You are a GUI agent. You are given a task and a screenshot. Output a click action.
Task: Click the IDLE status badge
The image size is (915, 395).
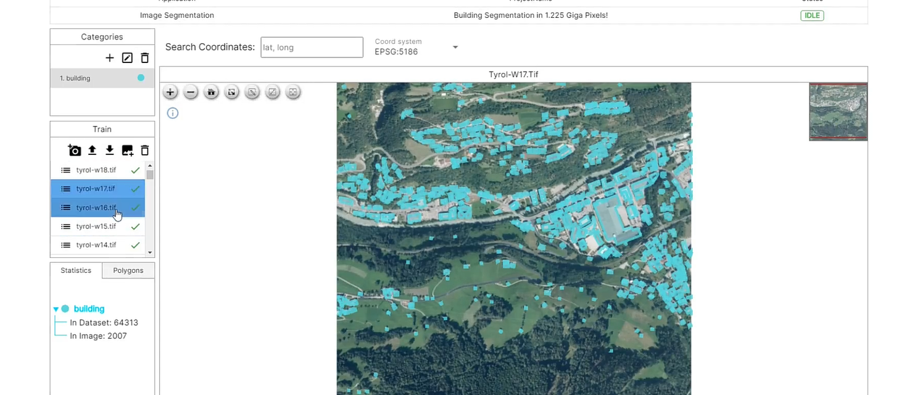point(812,15)
